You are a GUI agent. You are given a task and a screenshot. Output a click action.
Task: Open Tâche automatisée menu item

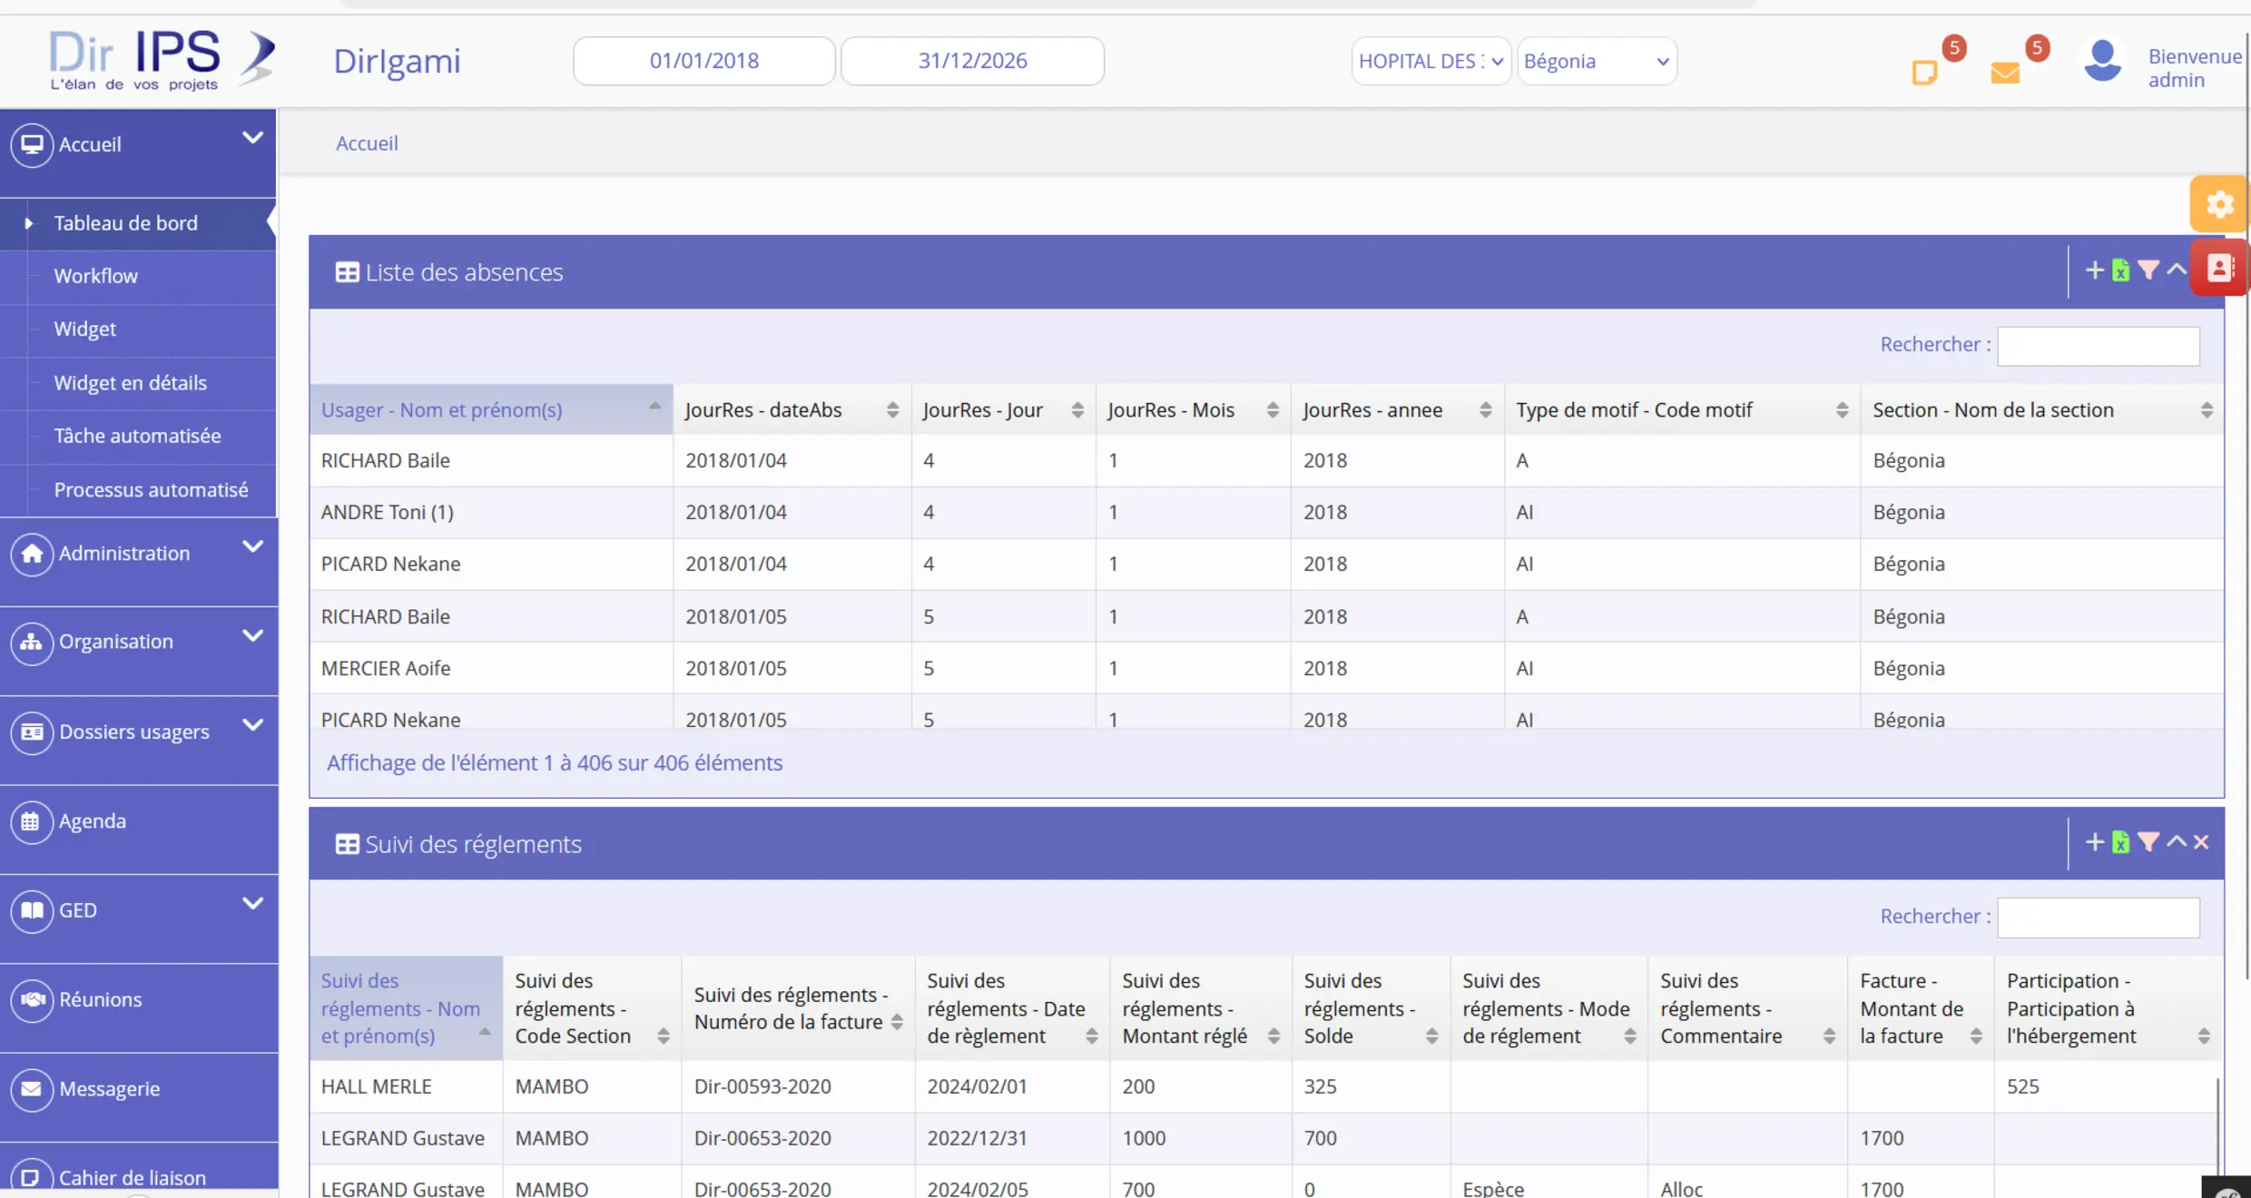(137, 436)
